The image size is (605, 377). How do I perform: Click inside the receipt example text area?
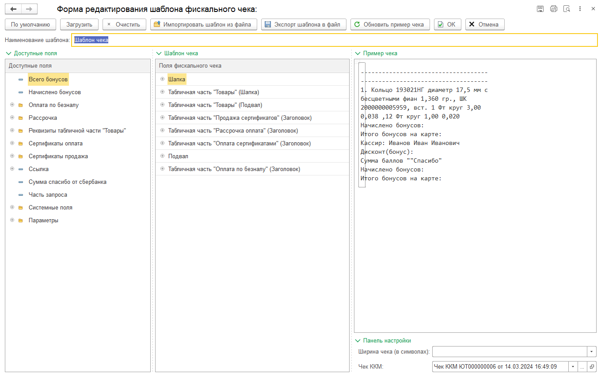click(x=475, y=196)
